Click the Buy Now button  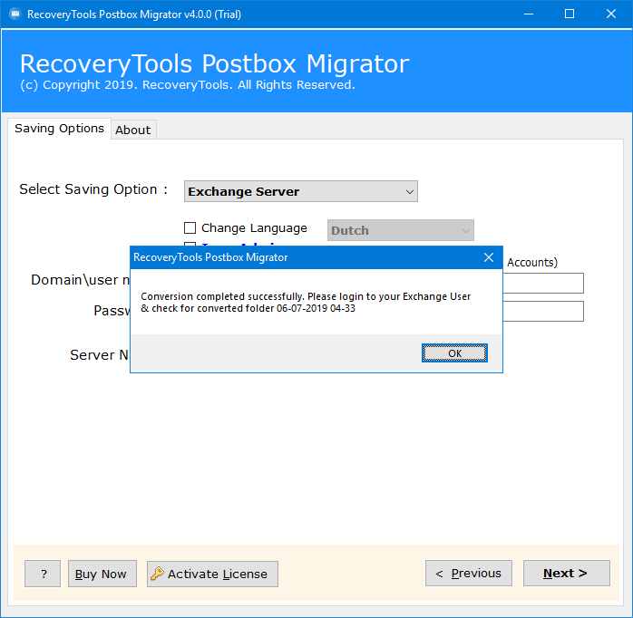tap(102, 574)
